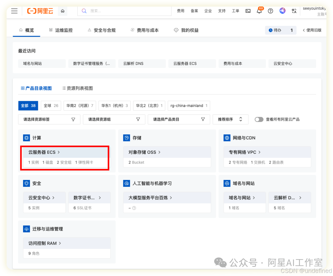Switch to 费用与成本 tab
The image size is (333, 276).
[x=145, y=30]
